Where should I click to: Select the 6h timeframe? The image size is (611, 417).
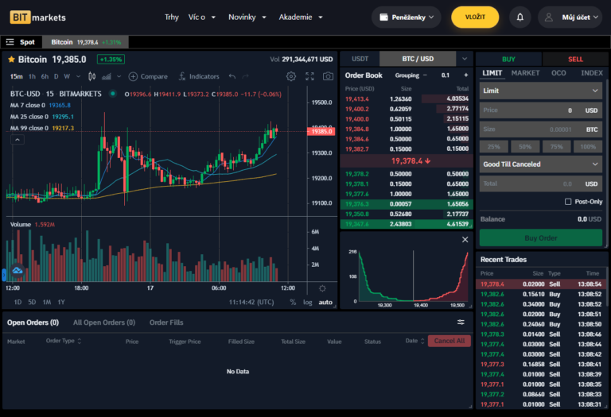45,76
